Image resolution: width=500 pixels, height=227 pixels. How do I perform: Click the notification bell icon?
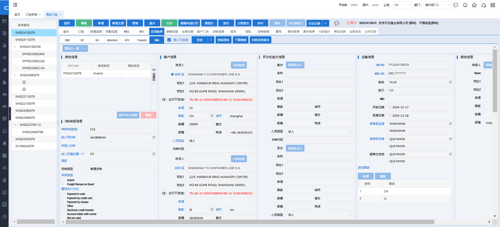tap(465, 5)
